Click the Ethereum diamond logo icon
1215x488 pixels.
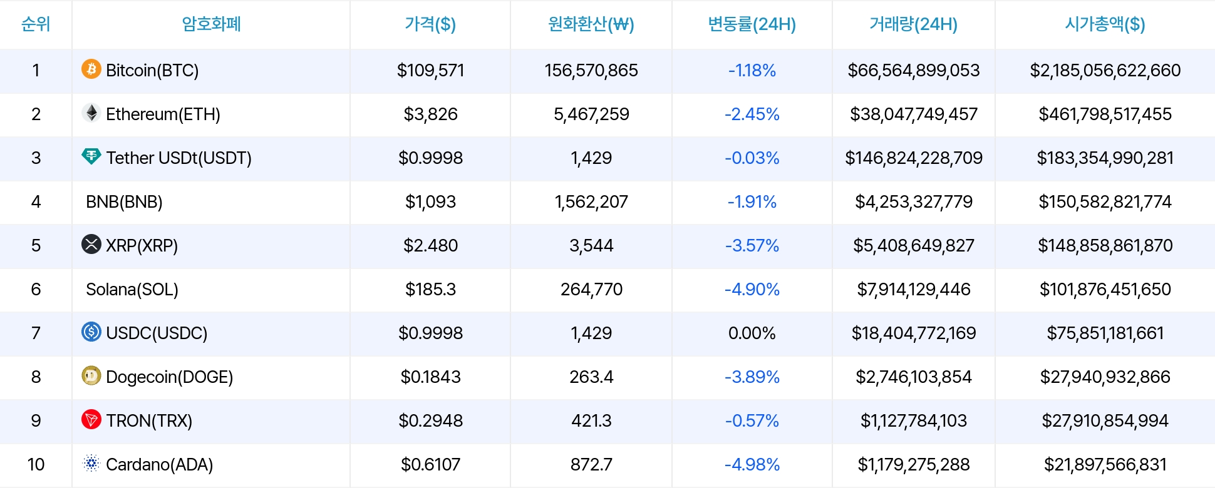click(91, 113)
